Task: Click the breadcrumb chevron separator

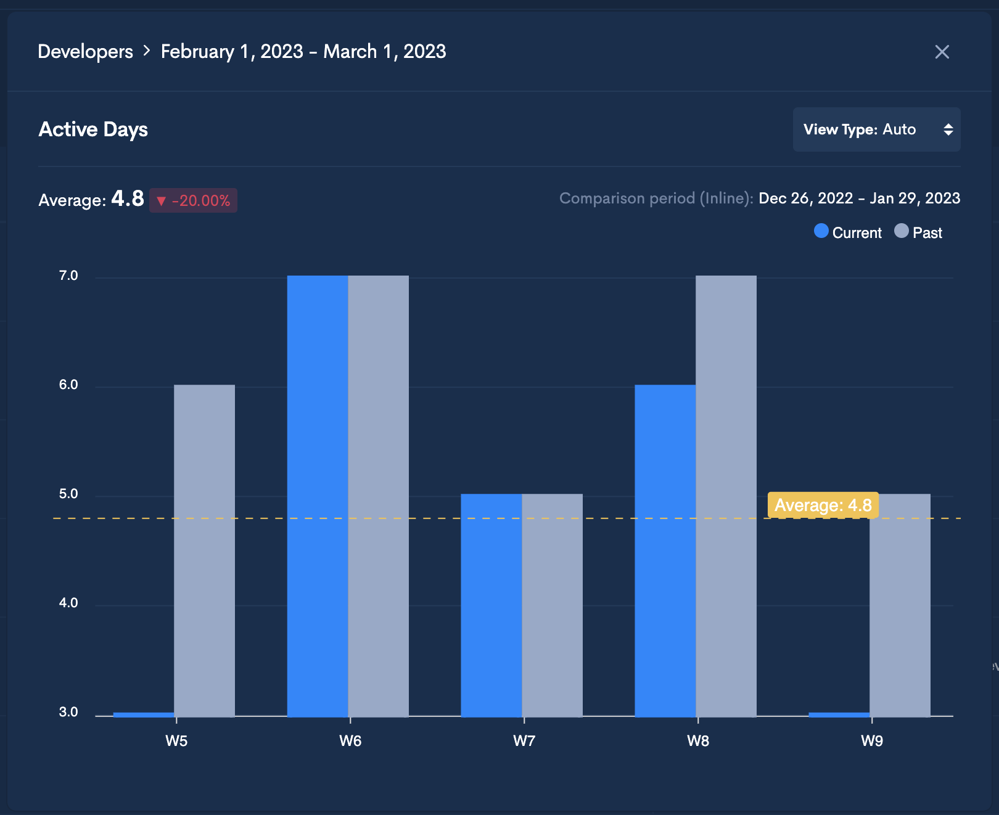Action: pyautogui.click(x=147, y=51)
